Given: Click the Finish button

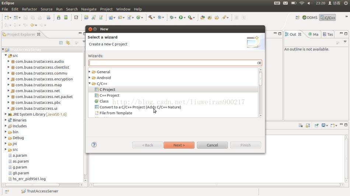Looking at the screenshot, I should 245,145.
